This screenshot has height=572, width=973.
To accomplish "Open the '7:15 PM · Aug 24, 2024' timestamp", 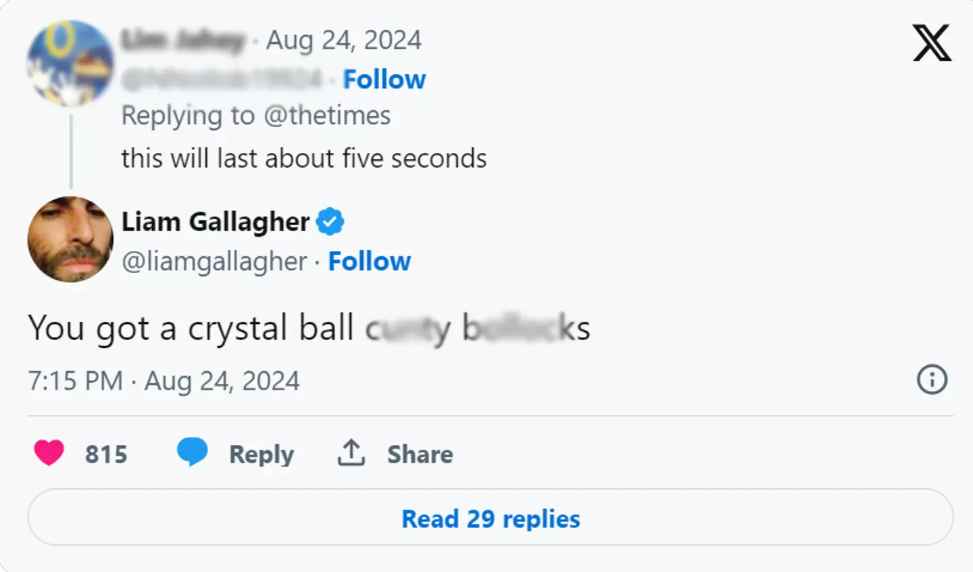I will tap(164, 381).
